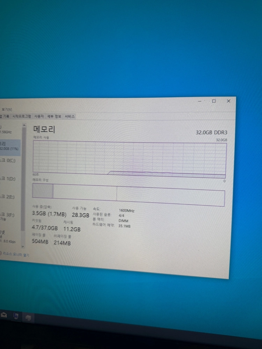Minimize the Task Manager window
The width and height of the screenshot is (262, 349).
coord(199,101)
